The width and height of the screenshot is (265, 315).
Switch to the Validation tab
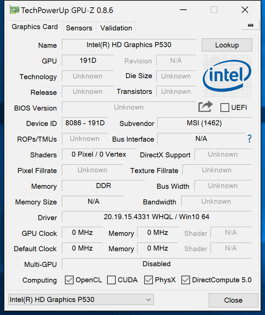(116, 28)
